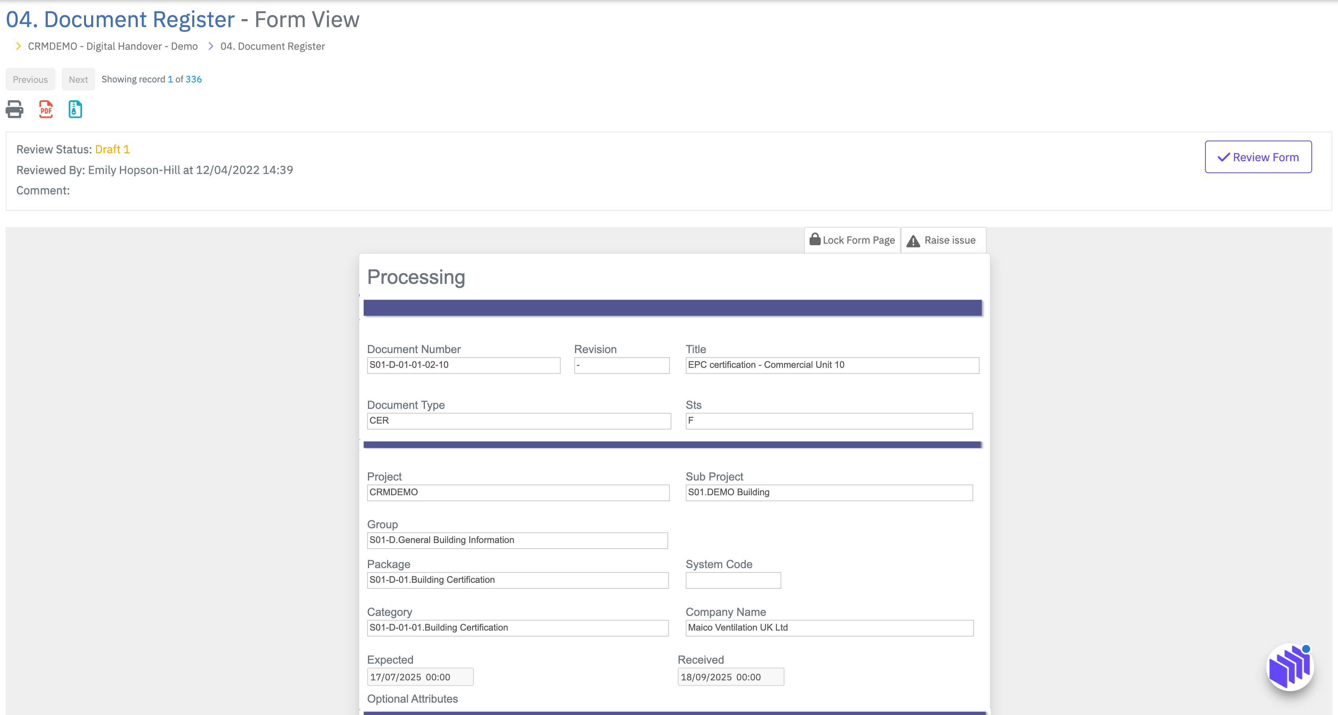The height and width of the screenshot is (715, 1338).
Task: Select the Lock Form Page tab
Action: [x=852, y=240]
